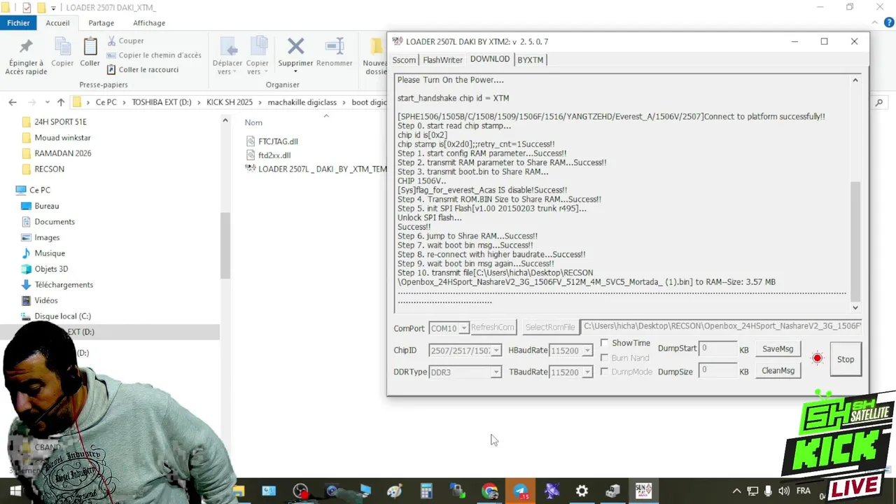Open TBaudRate 115200 dropdown
896x504 pixels.
coord(587,372)
